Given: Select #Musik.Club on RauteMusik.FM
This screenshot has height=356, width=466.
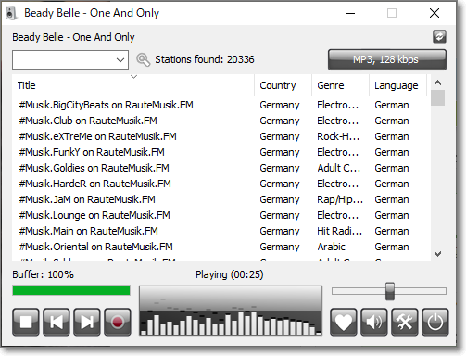Looking at the screenshot, I should coord(88,121).
